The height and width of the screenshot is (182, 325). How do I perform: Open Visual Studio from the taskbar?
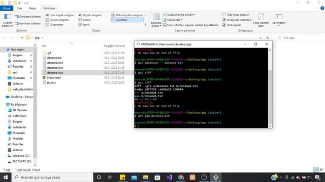tap(169, 177)
